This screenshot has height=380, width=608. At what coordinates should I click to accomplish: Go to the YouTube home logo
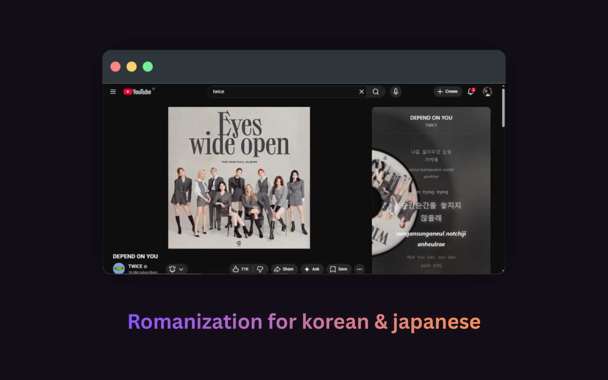138,92
